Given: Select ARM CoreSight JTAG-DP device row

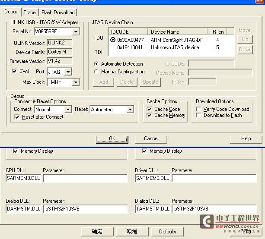Looking at the screenshot, I should 171,40.
